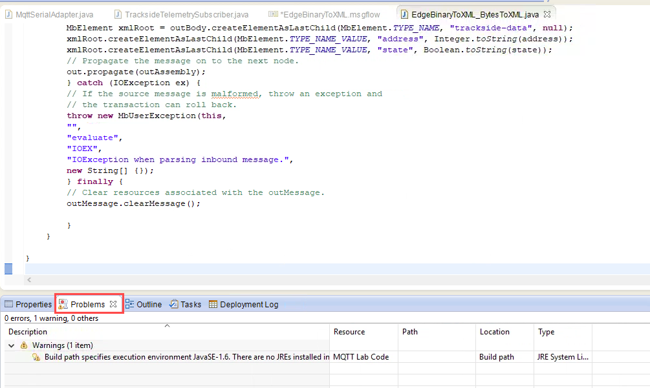Click the Properties view icon
Image resolution: width=650 pixels, height=388 pixels.
point(8,304)
